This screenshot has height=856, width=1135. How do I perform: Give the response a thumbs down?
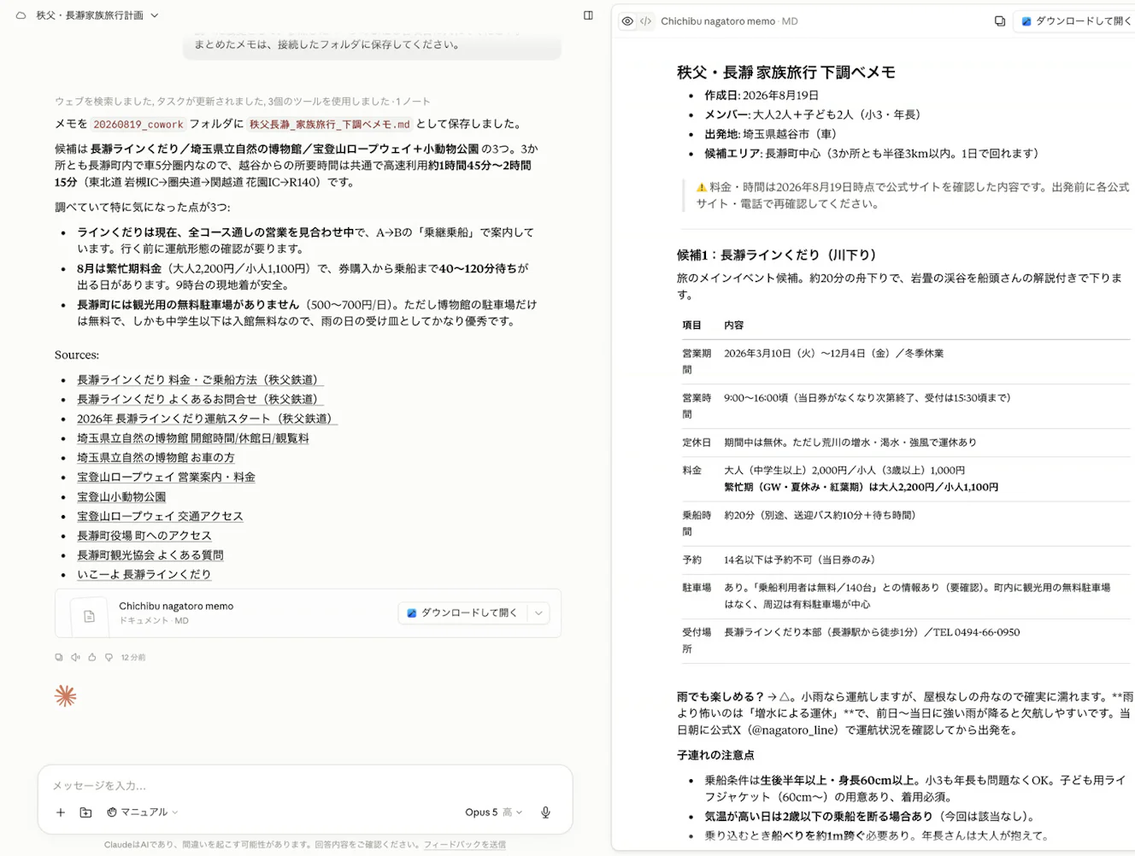(x=109, y=658)
